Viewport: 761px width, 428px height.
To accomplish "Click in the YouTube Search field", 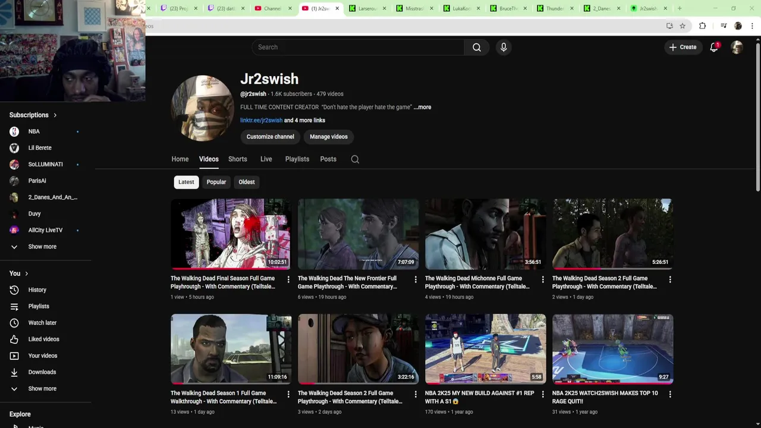I will click(x=358, y=47).
